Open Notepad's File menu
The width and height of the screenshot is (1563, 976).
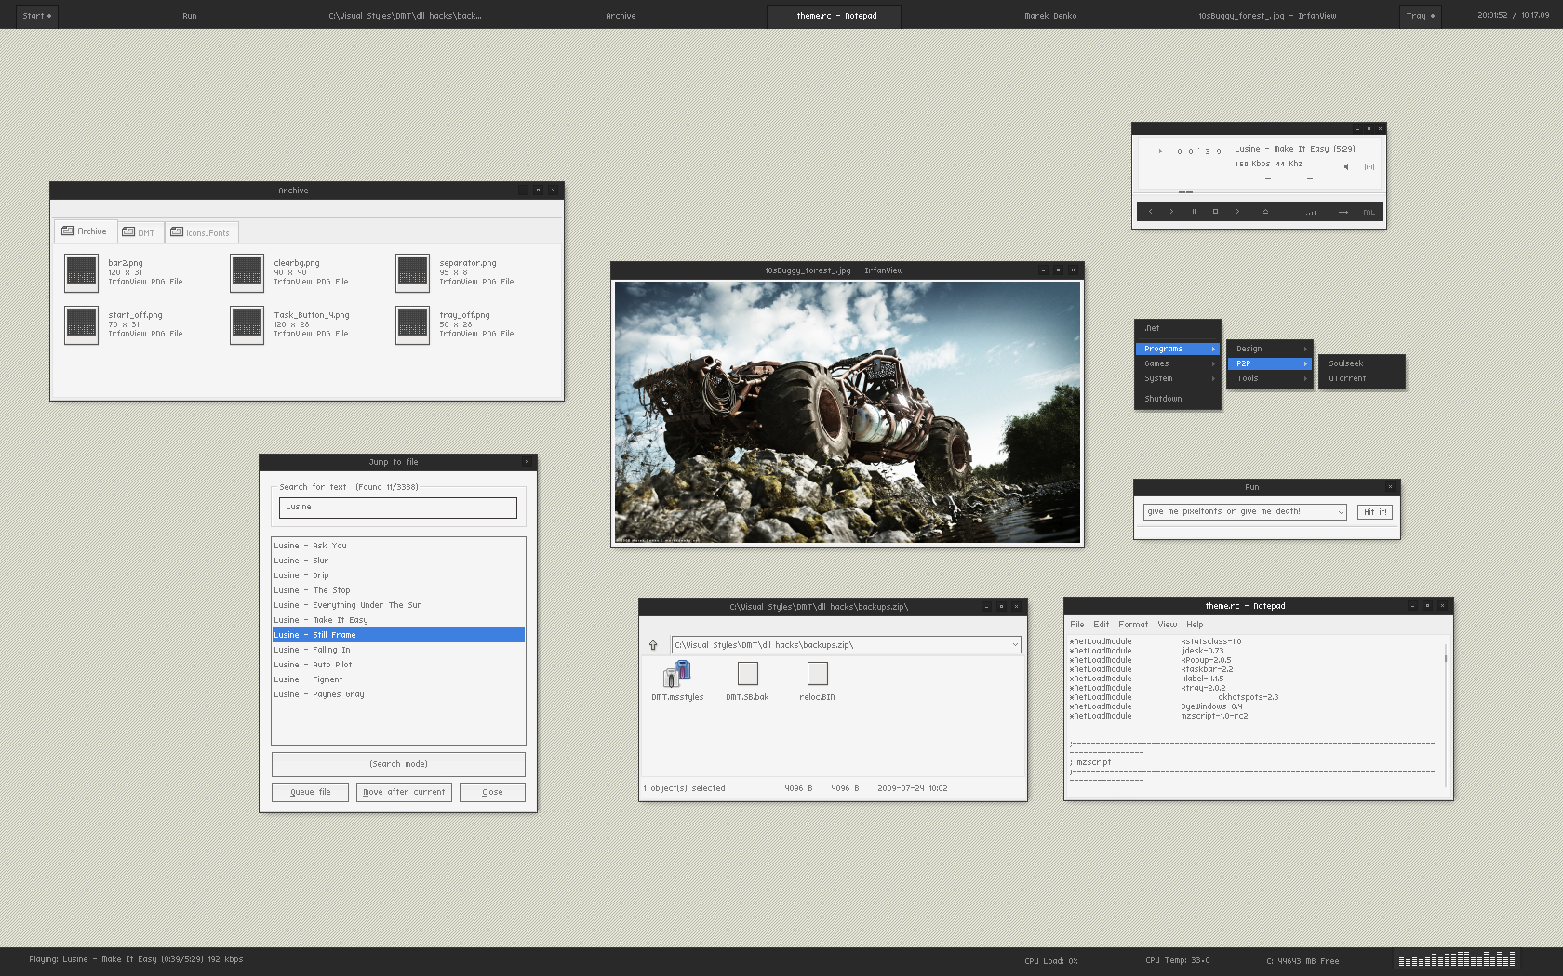point(1076,625)
